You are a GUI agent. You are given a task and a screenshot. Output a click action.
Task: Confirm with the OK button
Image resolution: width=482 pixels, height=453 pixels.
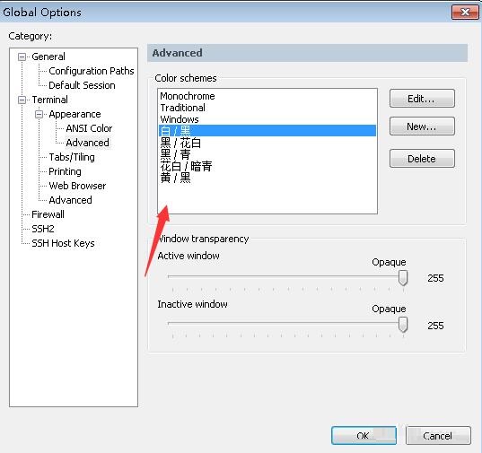point(364,435)
